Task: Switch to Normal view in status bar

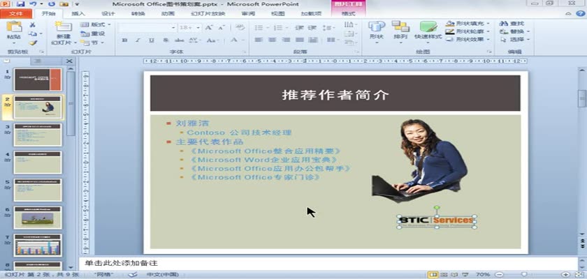Action: pos(434,275)
